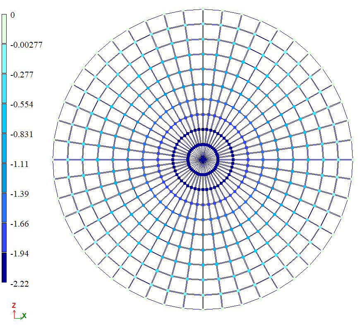
Task: Click the -1.39 legend label
Action: (x=19, y=194)
